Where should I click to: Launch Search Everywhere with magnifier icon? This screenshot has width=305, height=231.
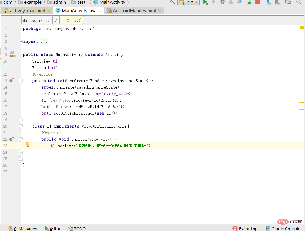[x=298, y=2]
